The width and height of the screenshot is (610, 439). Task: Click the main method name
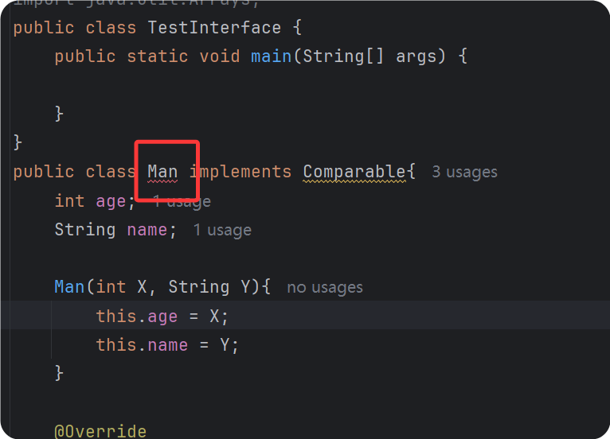pos(272,56)
